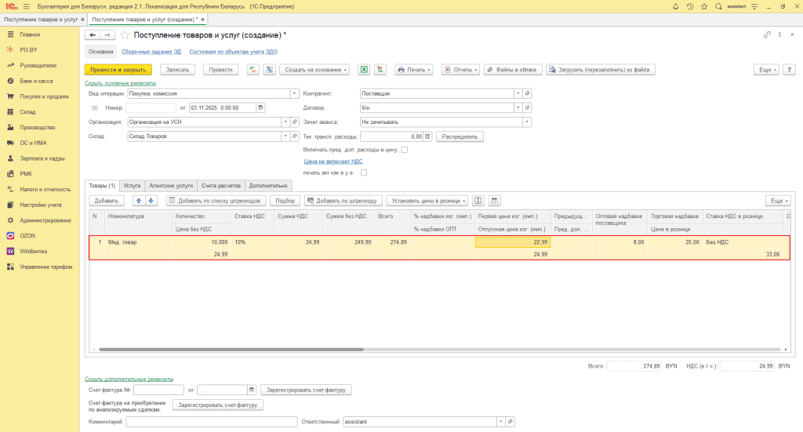Open the 'Зачет аванса' dropdown list
This screenshot has width=803, height=432.
pos(526,122)
